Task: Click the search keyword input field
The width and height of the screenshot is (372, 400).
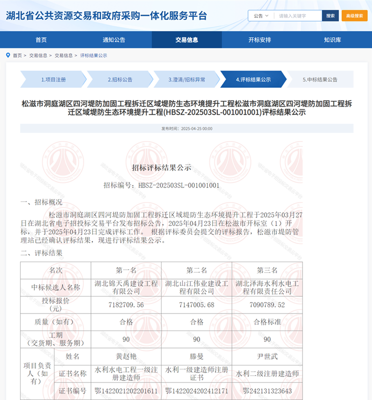Action: pyautogui.click(x=298, y=16)
